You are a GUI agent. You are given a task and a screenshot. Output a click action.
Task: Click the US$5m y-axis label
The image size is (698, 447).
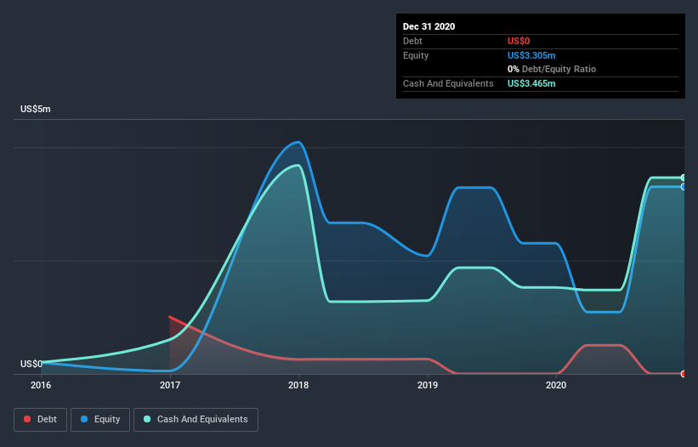[36, 109]
